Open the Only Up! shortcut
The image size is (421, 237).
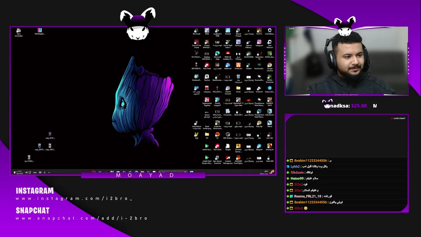pos(259,124)
